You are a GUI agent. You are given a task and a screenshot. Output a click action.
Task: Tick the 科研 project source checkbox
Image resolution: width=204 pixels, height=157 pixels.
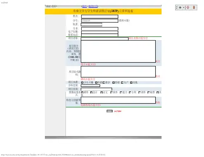pos(96,82)
